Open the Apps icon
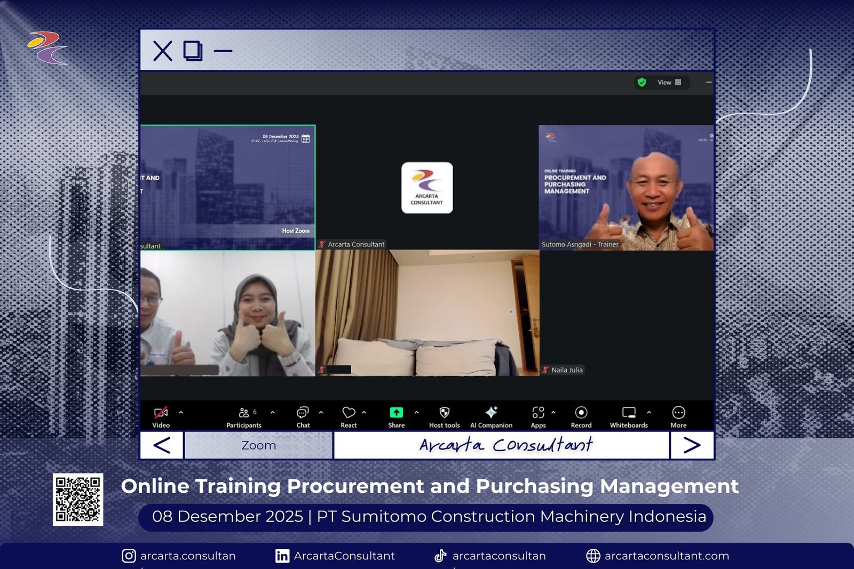The width and height of the screenshot is (854, 569). click(538, 413)
